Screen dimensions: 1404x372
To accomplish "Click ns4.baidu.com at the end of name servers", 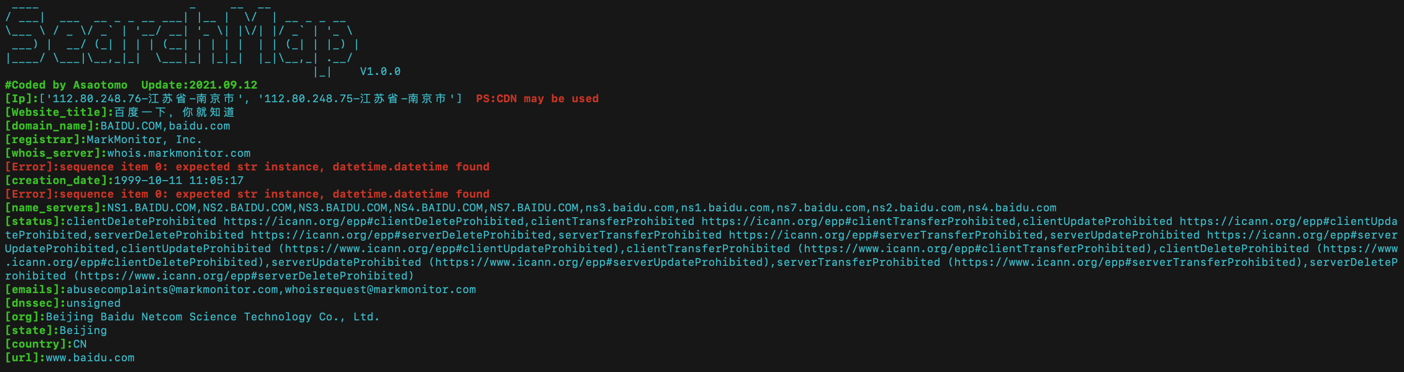I will pos(1012,207).
